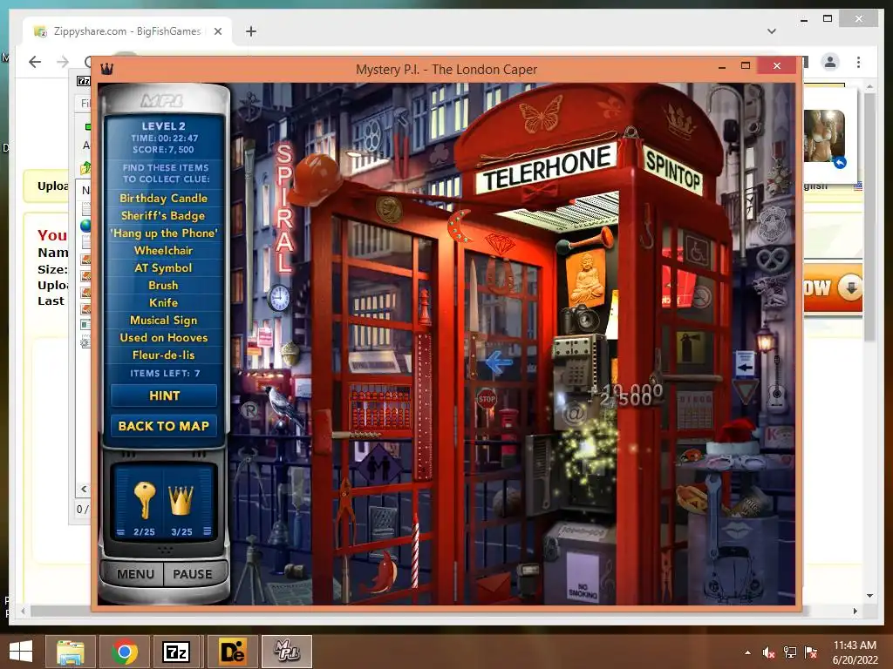Screen dimensions: 893x669
Task: Click the ad thumbnail in Chrome page
Action: [825, 137]
